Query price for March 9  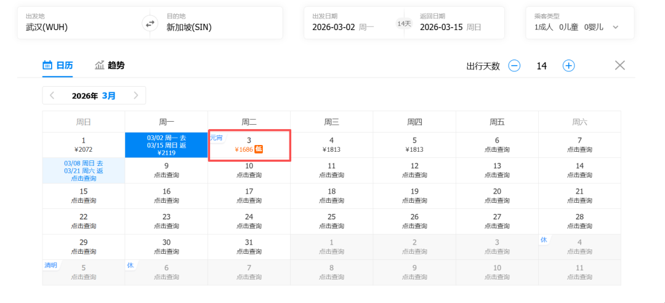click(166, 170)
